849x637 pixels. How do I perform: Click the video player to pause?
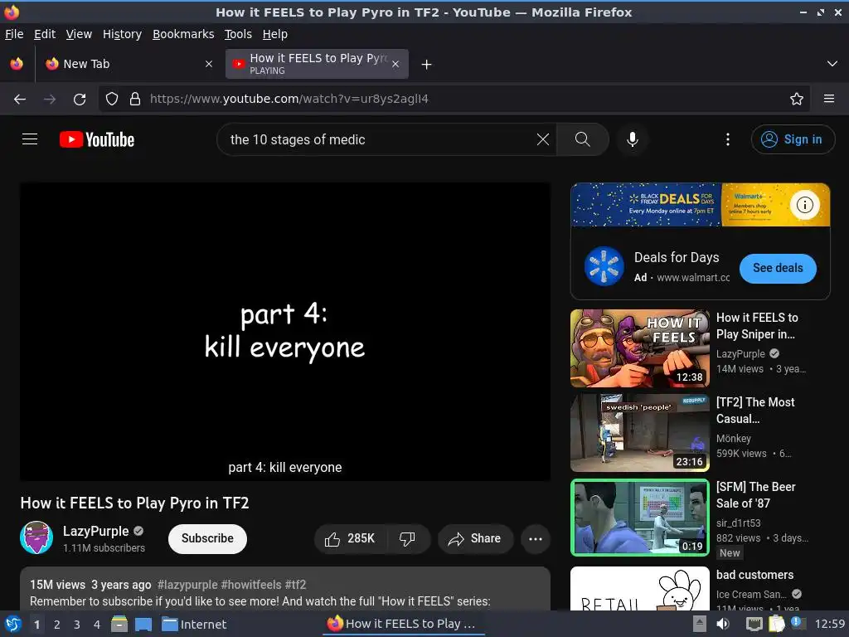point(285,332)
